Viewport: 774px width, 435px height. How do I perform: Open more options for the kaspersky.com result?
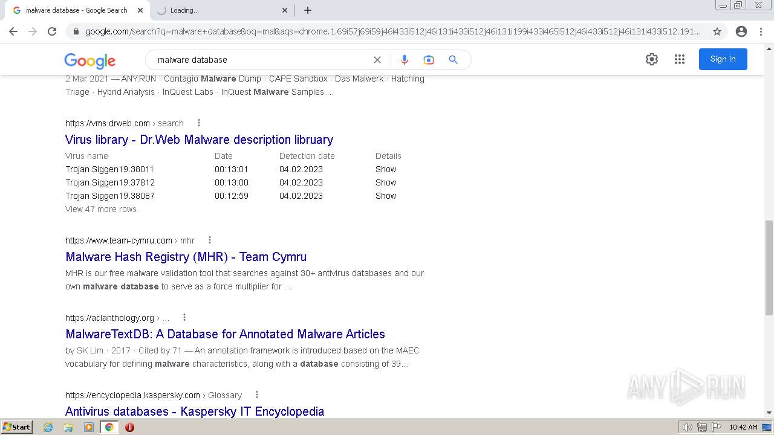pyautogui.click(x=257, y=395)
